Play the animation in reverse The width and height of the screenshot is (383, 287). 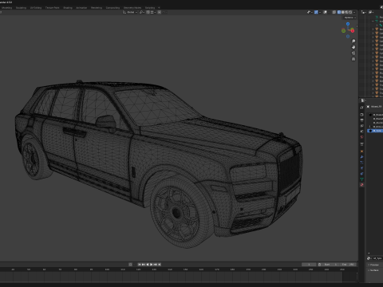click(148, 265)
